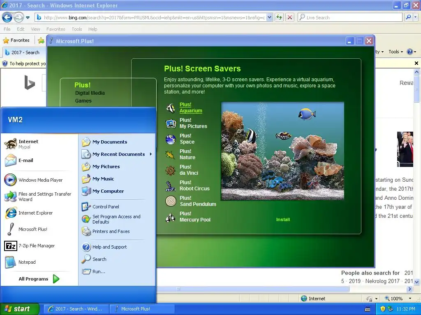This screenshot has height=315, width=421.
Task: Click the Plus! Mercury Pool droplets icon
Action: pyautogui.click(x=171, y=217)
